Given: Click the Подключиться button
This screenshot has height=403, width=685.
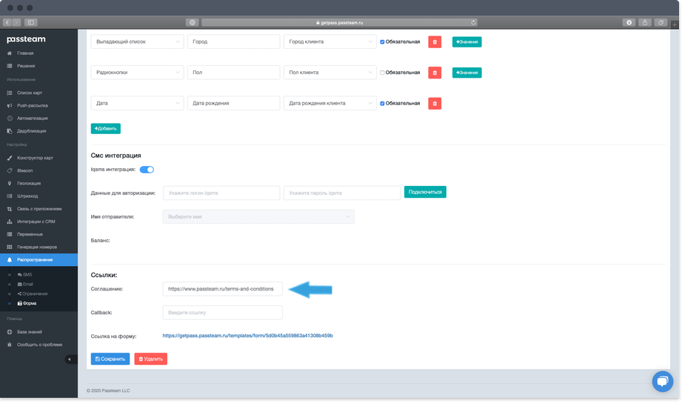Looking at the screenshot, I should 426,193.
